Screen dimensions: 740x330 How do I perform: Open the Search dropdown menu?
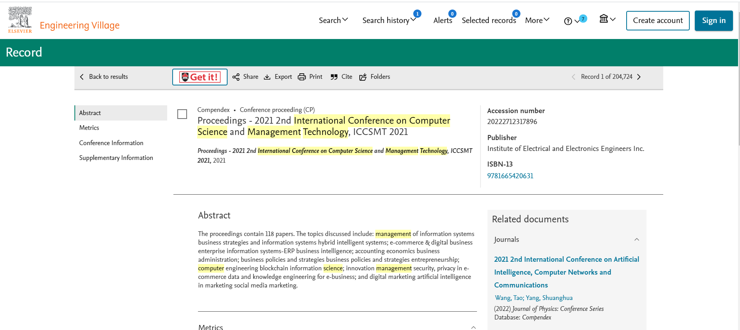tap(333, 20)
